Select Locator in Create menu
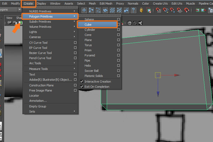This screenshot has height=142, width=213. click(34, 96)
